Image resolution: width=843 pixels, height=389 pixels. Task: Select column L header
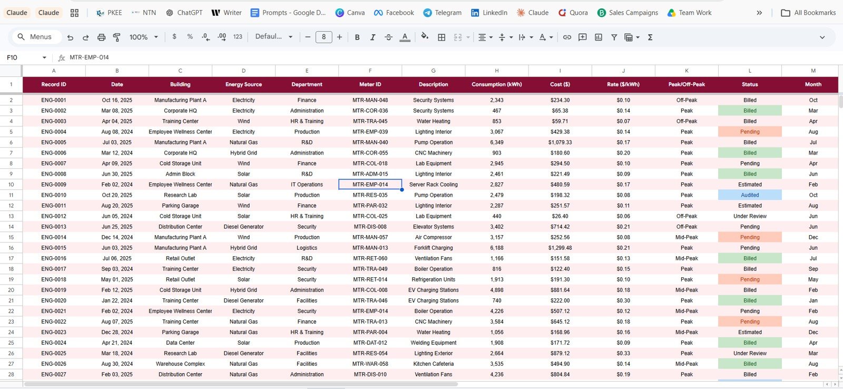[x=750, y=71]
